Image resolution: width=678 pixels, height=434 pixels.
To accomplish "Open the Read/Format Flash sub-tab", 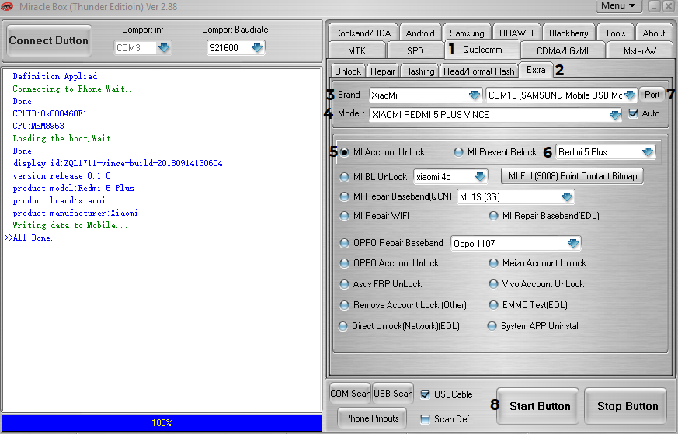I will pos(479,71).
